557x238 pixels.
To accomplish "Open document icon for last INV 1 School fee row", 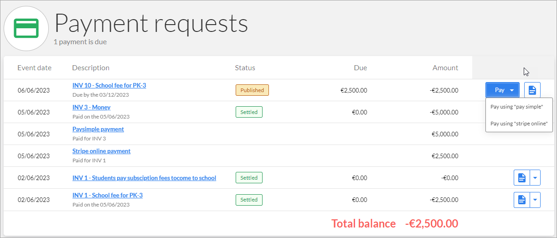I will pos(522,200).
